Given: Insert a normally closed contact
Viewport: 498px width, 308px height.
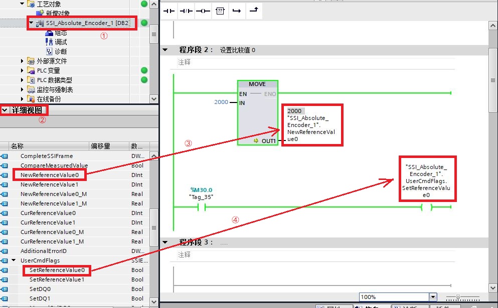Looking at the screenshot, I should (186, 11).
